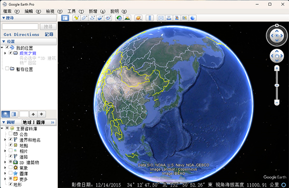The width and height of the screenshot is (289, 188).
Task: Click the blue globe toolbar icon
Action: [x=193, y=18]
